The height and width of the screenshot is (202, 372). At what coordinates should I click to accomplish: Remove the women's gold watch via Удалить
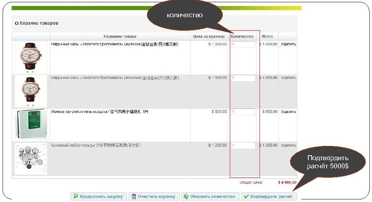pyautogui.click(x=288, y=78)
